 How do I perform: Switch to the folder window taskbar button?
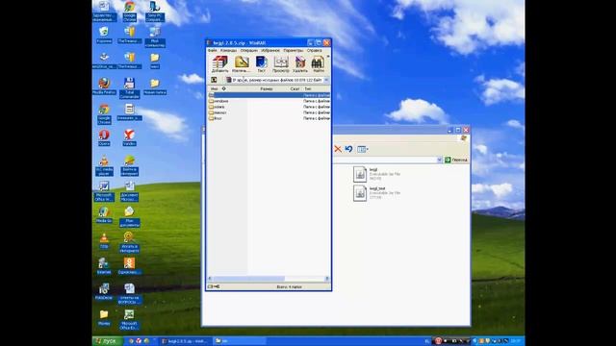click(x=239, y=341)
